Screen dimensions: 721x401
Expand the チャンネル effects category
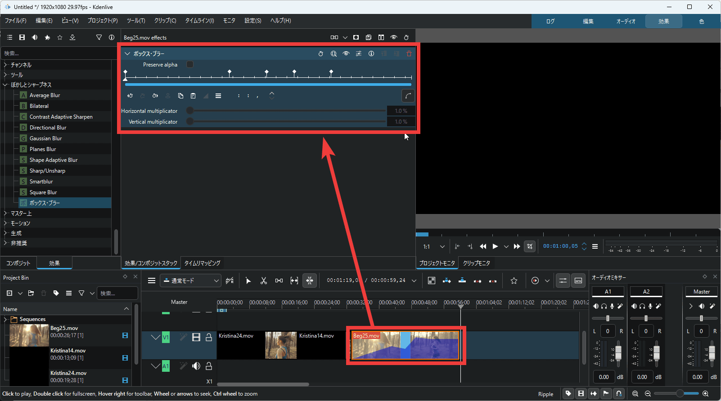[x=5, y=65]
